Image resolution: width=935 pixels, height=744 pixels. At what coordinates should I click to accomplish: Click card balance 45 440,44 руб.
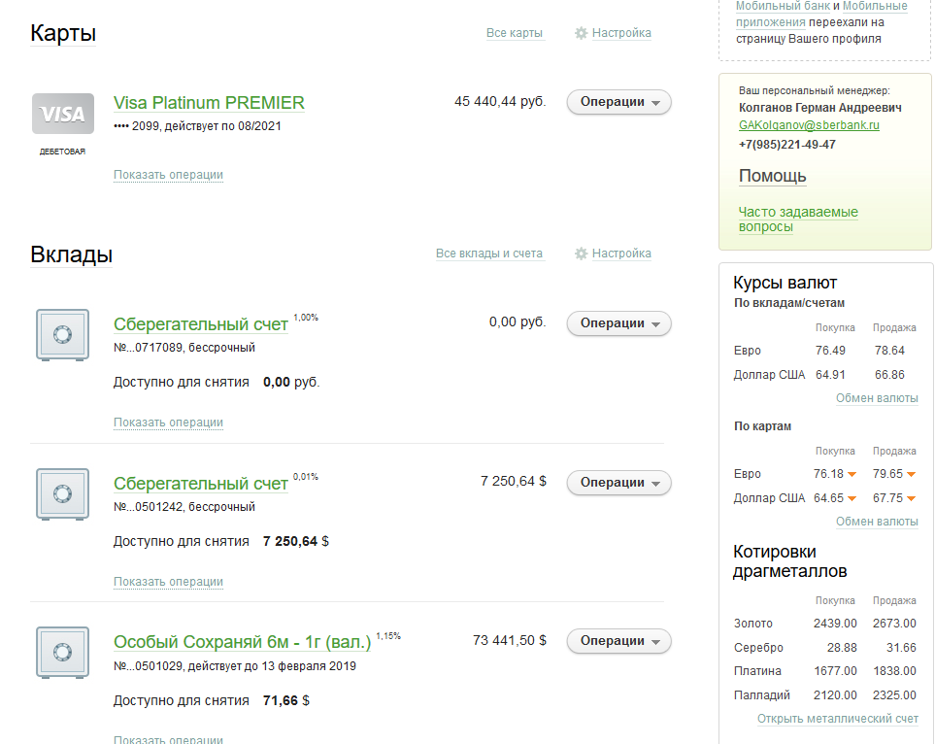coord(500,101)
